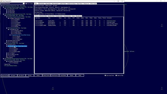Select the Fleet tab
Viewport: 167px width, 94px height.
pos(36,3)
